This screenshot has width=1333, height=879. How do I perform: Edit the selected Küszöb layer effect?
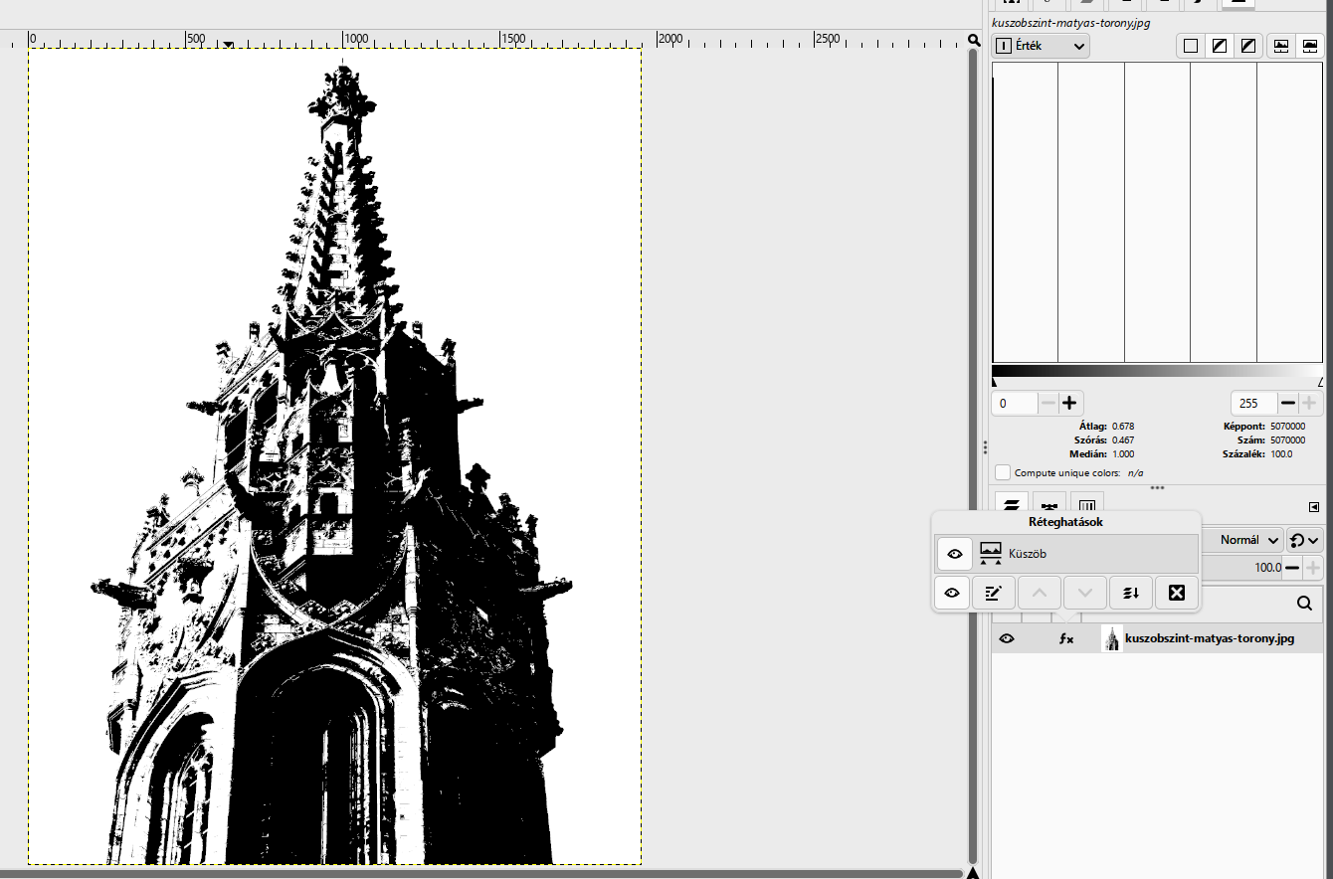993,593
